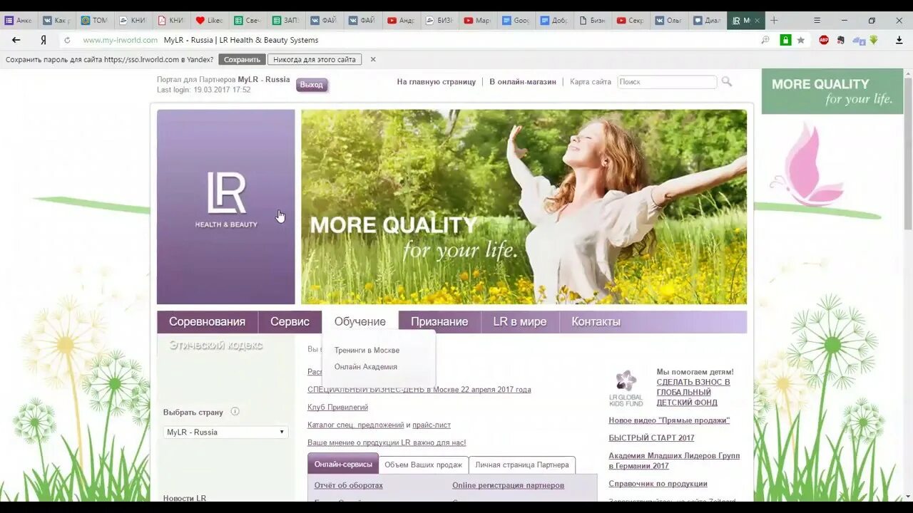913x513 pixels.
Task: Open the Сервис menu
Action: pos(290,322)
